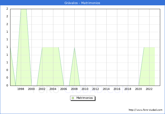Viewport: 165px width, 114px height.
Task: Select the 1998 x-axis year label
Action: pos(21,89)
